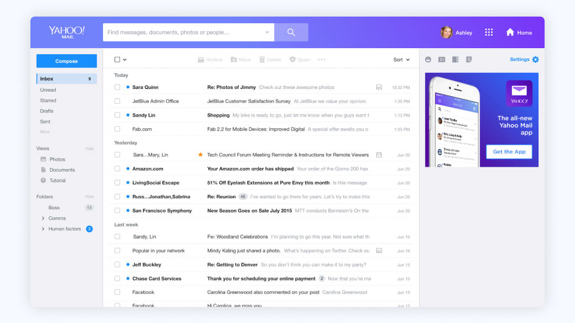Image resolution: width=575 pixels, height=323 pixels.
Task: Click Ashley's profile avatar
Action: click(446, 32)
